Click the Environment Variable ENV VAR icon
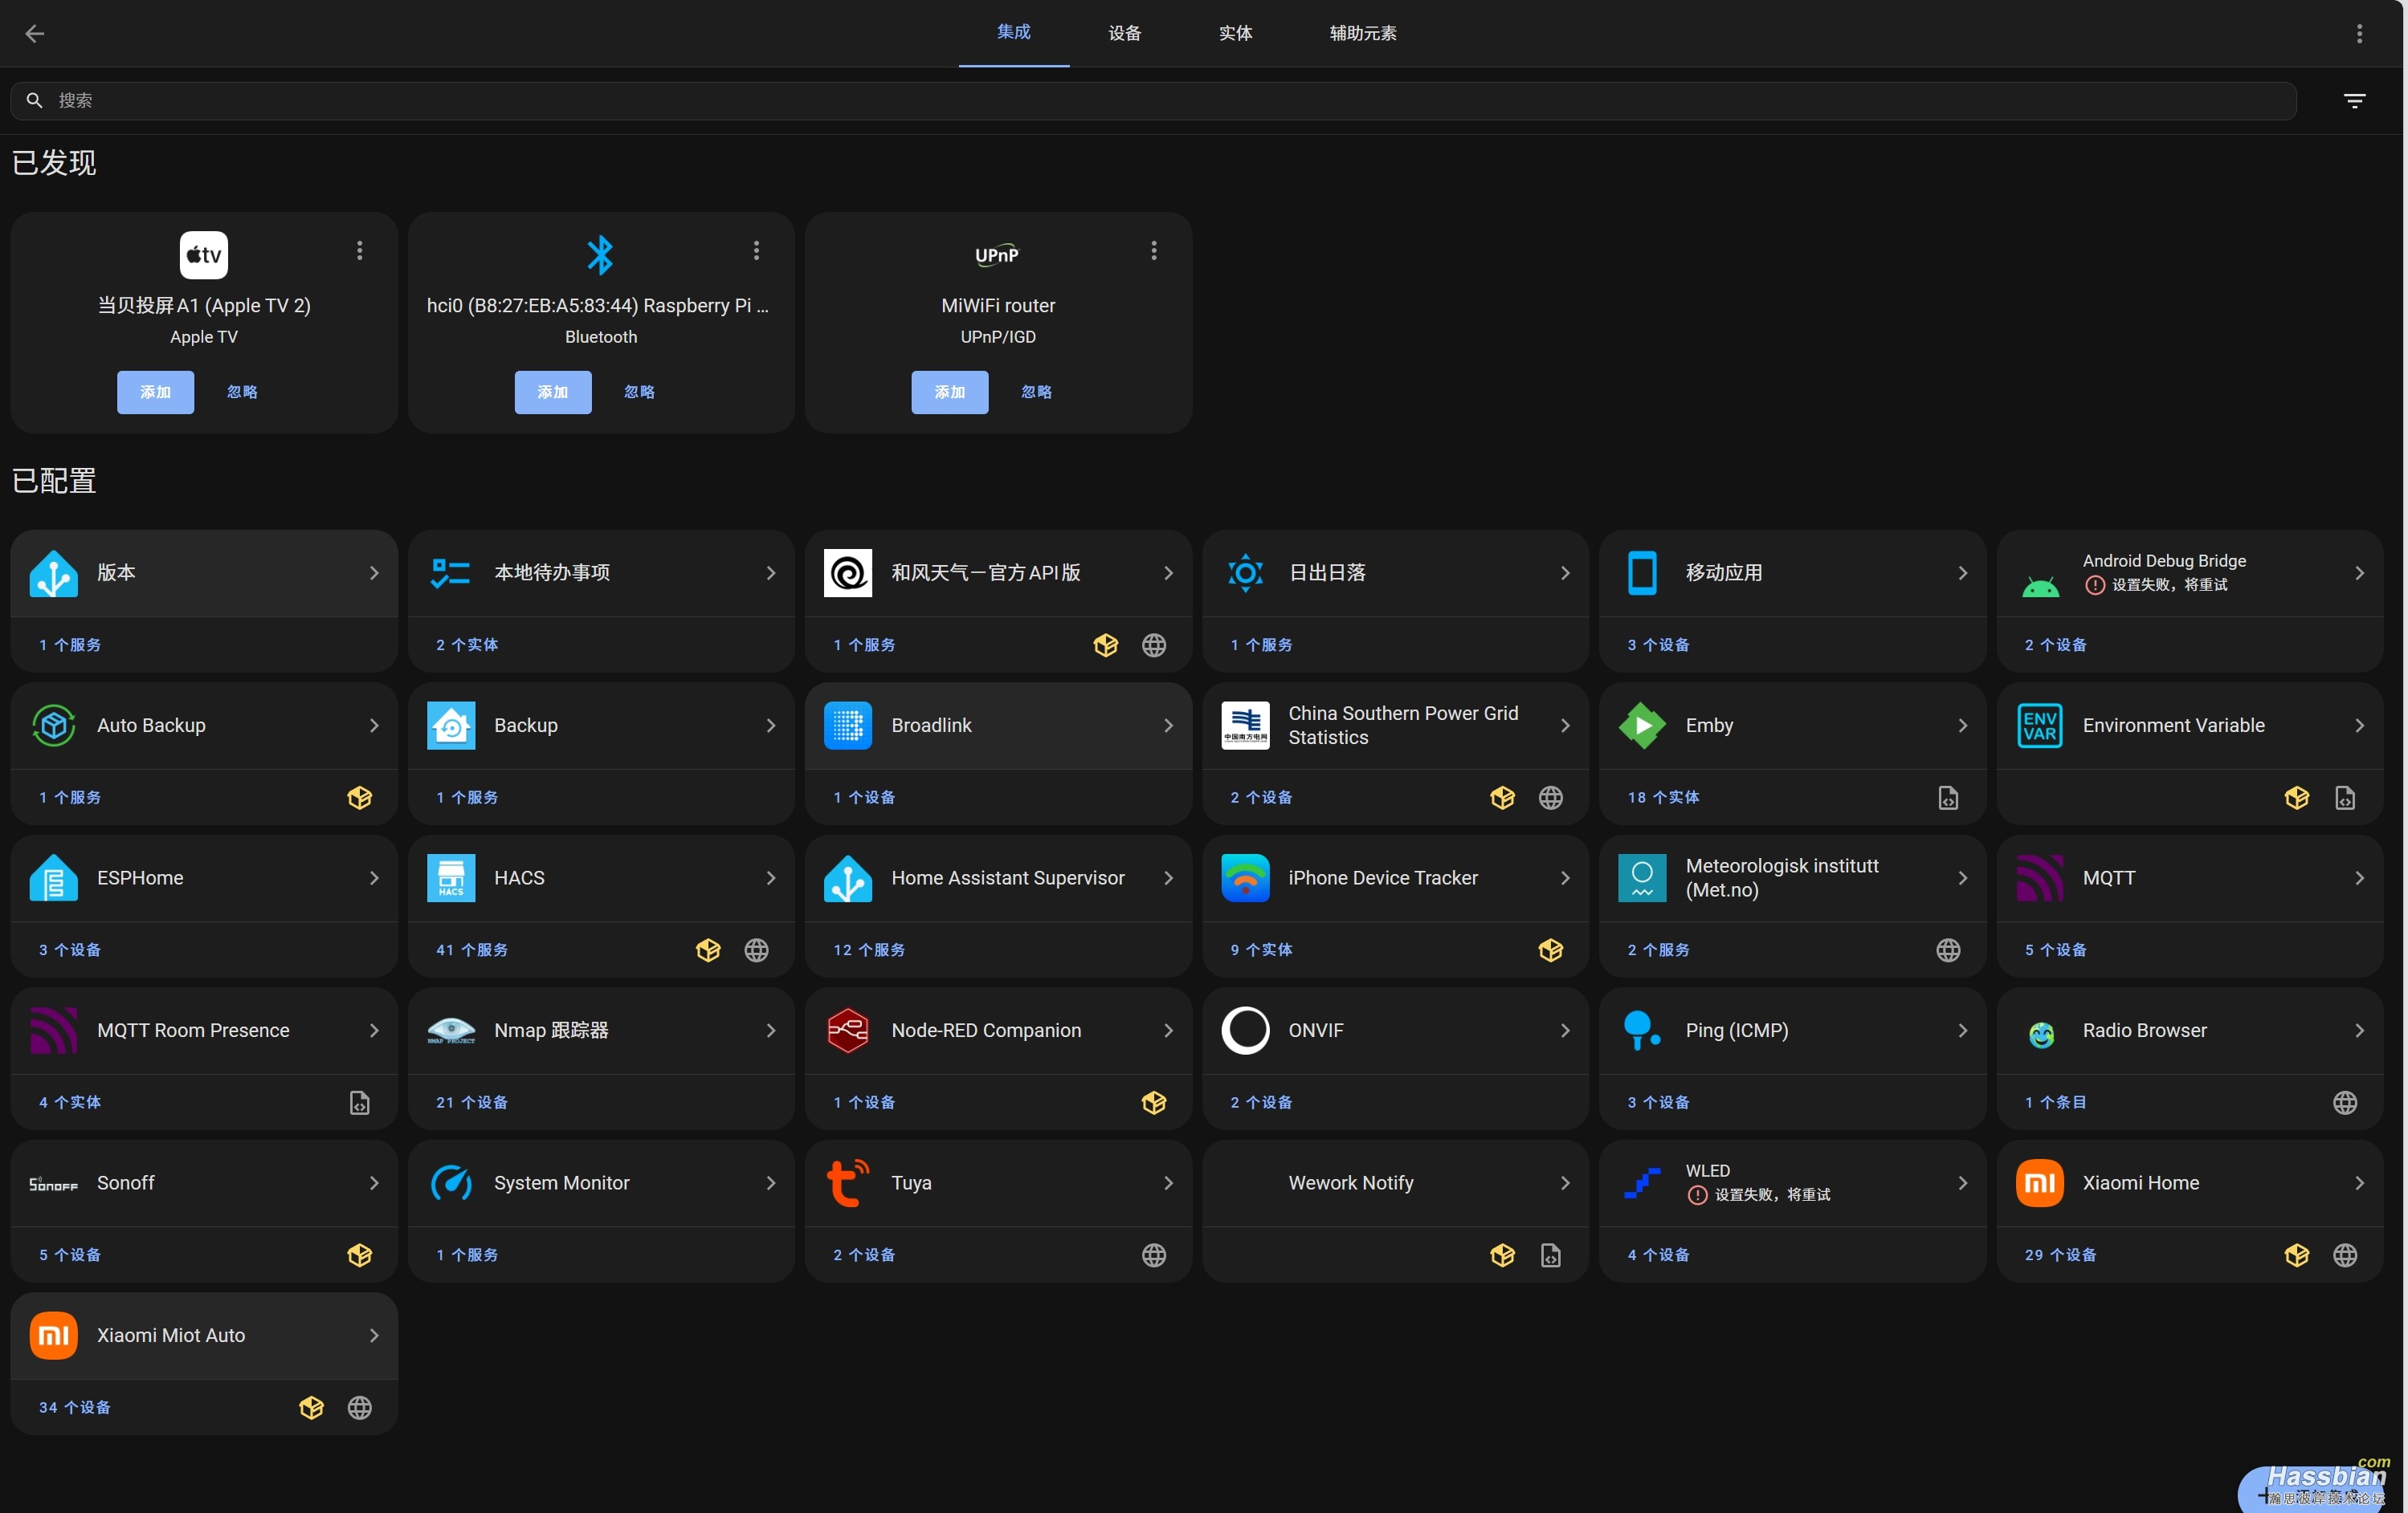 pyautogui.click(x=2040, y=726)
